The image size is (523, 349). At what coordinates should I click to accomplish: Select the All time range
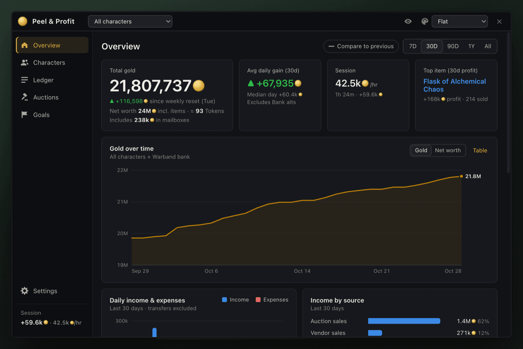click(x=488, y=46)
